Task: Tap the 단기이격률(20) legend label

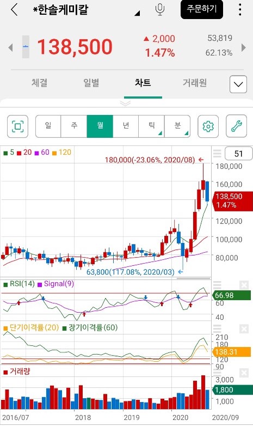Action: coord(31,327)
